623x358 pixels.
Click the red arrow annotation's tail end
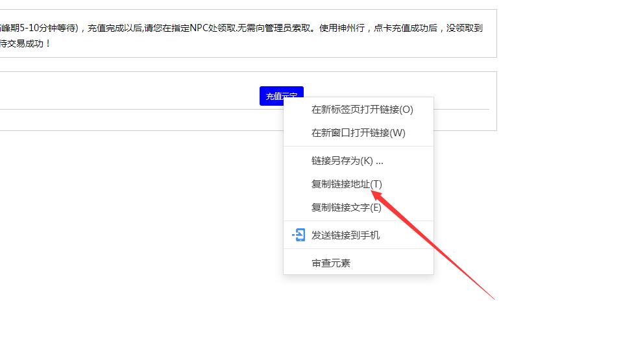493,298
